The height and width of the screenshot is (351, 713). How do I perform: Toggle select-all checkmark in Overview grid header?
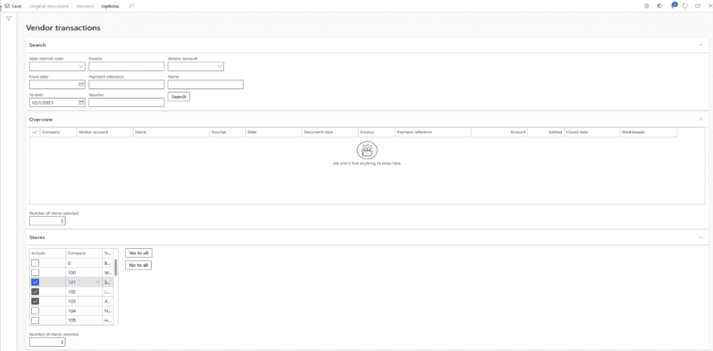(35, 132)
